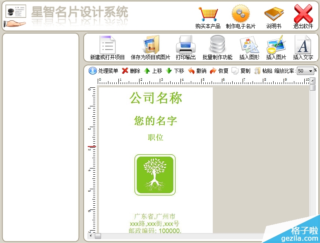Open 批量制作功能 database icon
This screenshot has width=320, height=243.
[217, 45]
